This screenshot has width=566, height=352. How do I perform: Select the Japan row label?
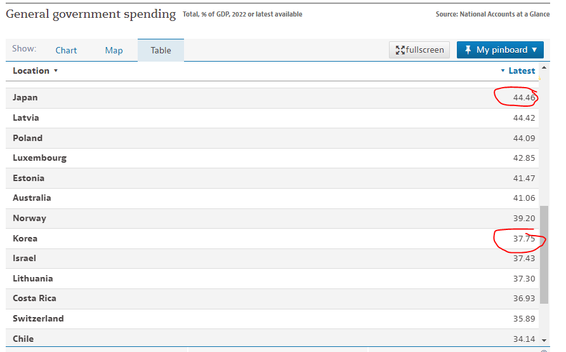[x=25, y=98]
